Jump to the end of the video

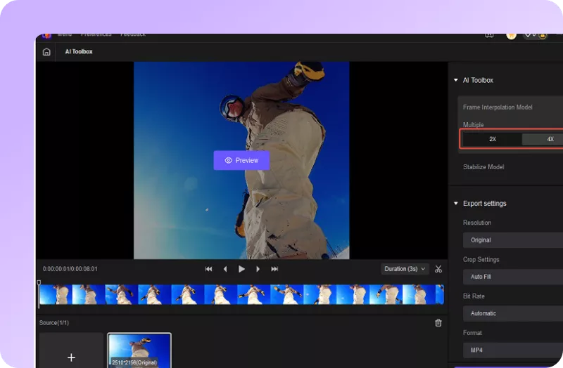pyautogui.click(x=274, y=269)
